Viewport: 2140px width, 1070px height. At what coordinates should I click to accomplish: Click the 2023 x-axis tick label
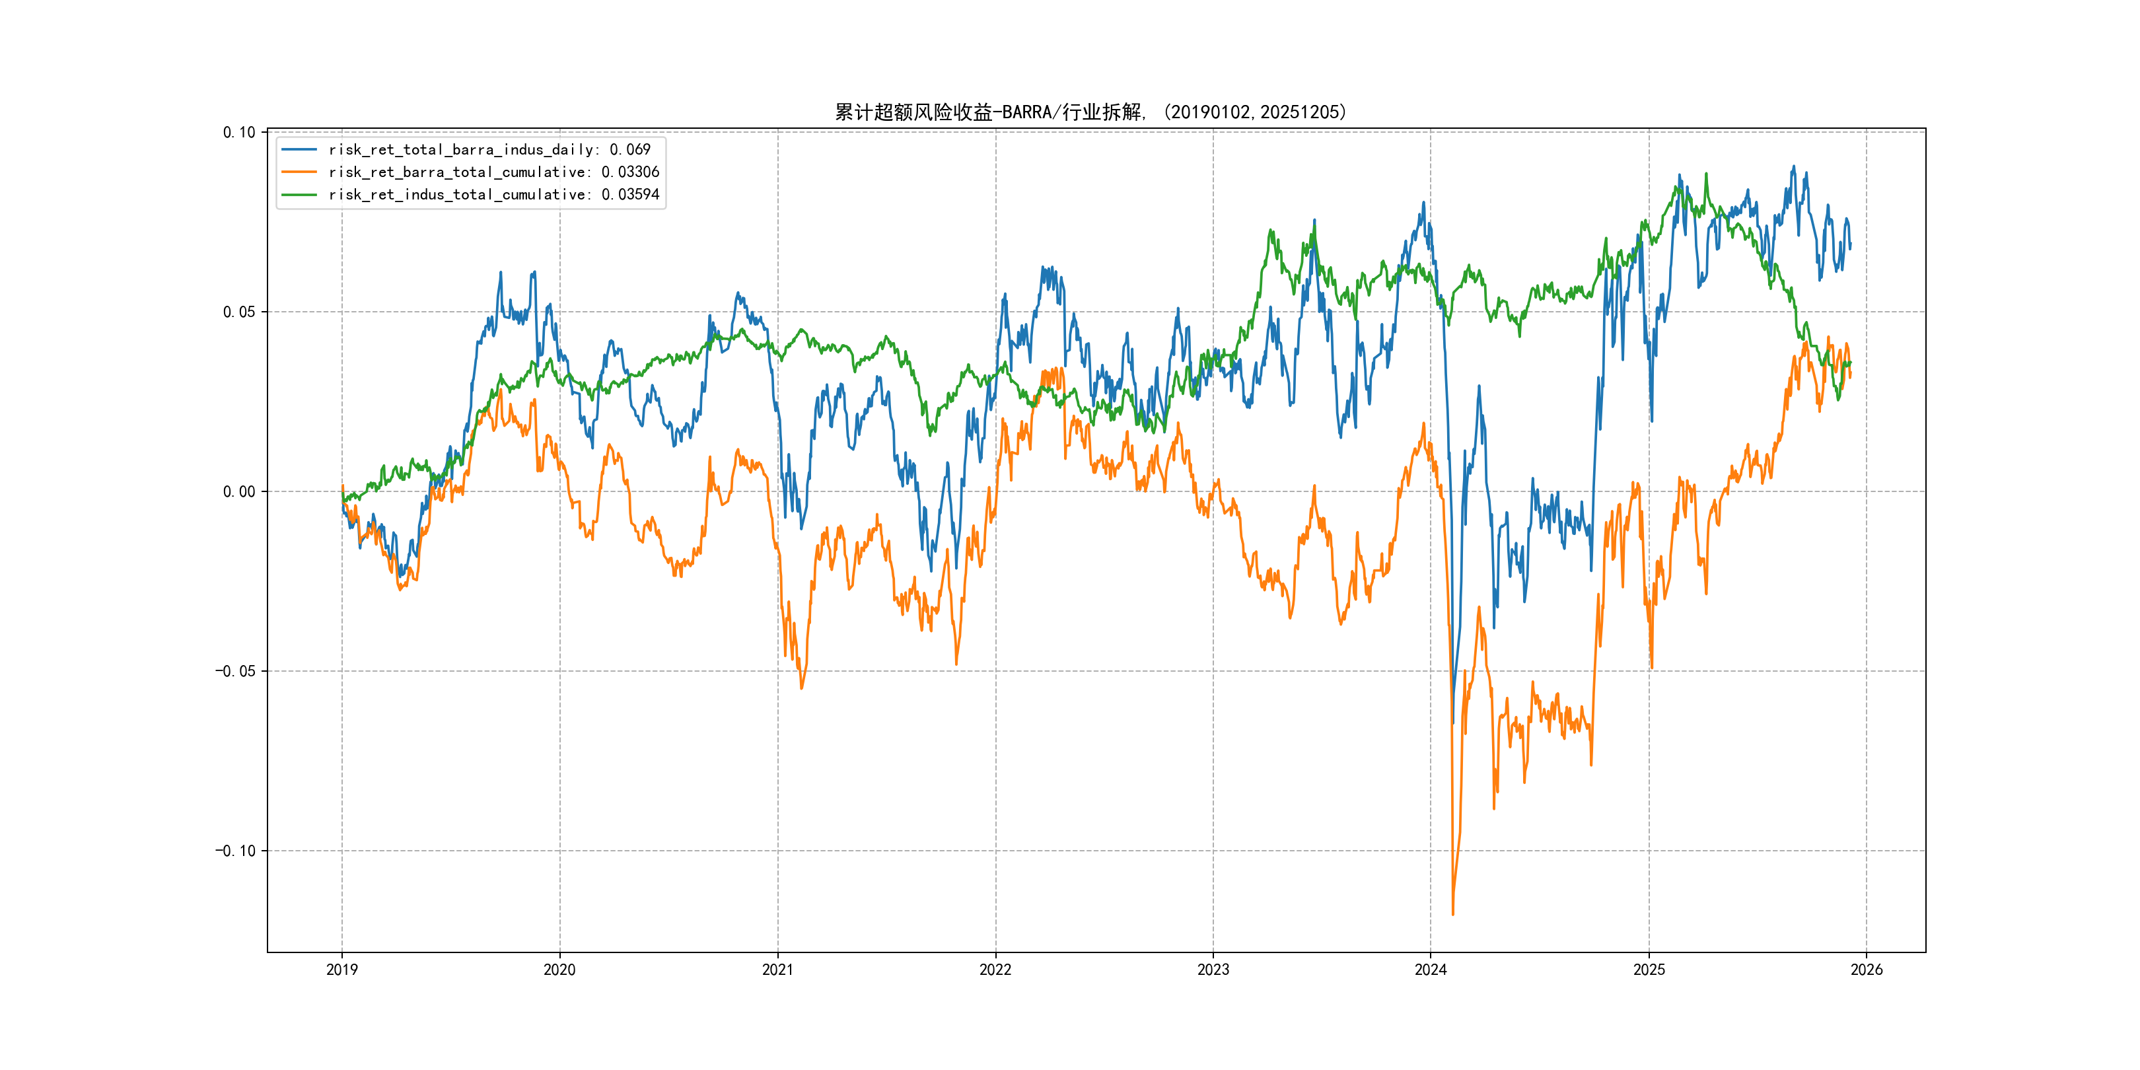1213,970
